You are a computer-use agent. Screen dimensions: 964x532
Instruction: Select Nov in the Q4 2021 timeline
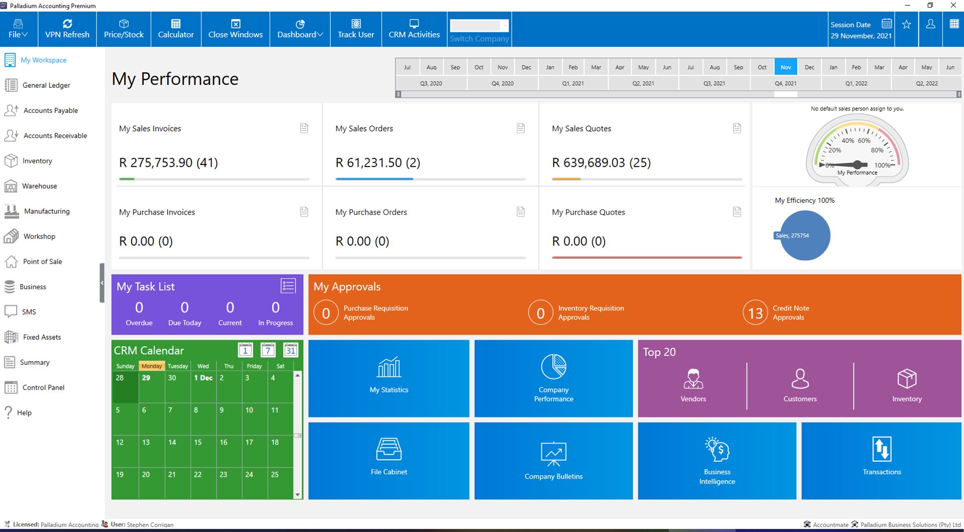click(x=786, y=67)
